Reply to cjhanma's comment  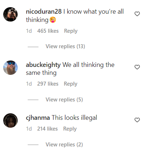[x=70, y=129]
